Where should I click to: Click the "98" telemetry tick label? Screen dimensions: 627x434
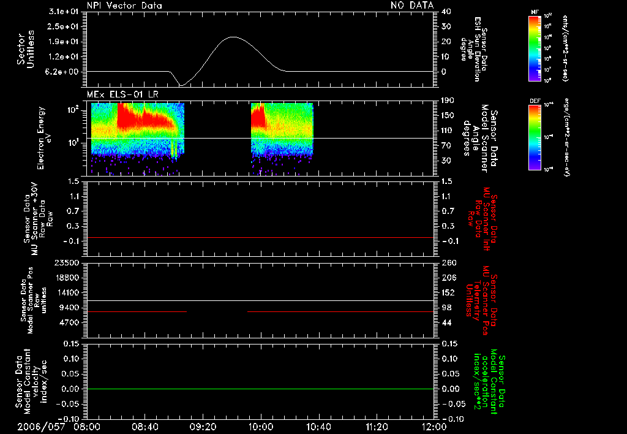click(446, 308)
